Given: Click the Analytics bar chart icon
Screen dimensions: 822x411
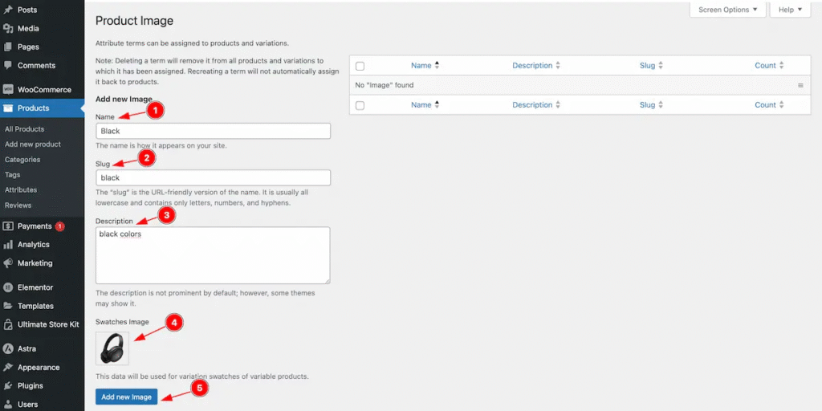Looking at the screenshot, I should [x=8, y=245].
